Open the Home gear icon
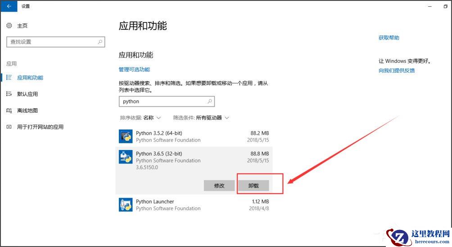 (x=9, y=26)
